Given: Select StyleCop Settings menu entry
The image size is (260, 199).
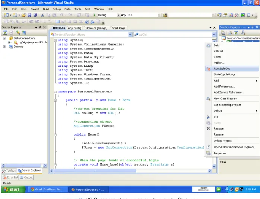Looking at the screenshot, I should click(x=232, y=74).
